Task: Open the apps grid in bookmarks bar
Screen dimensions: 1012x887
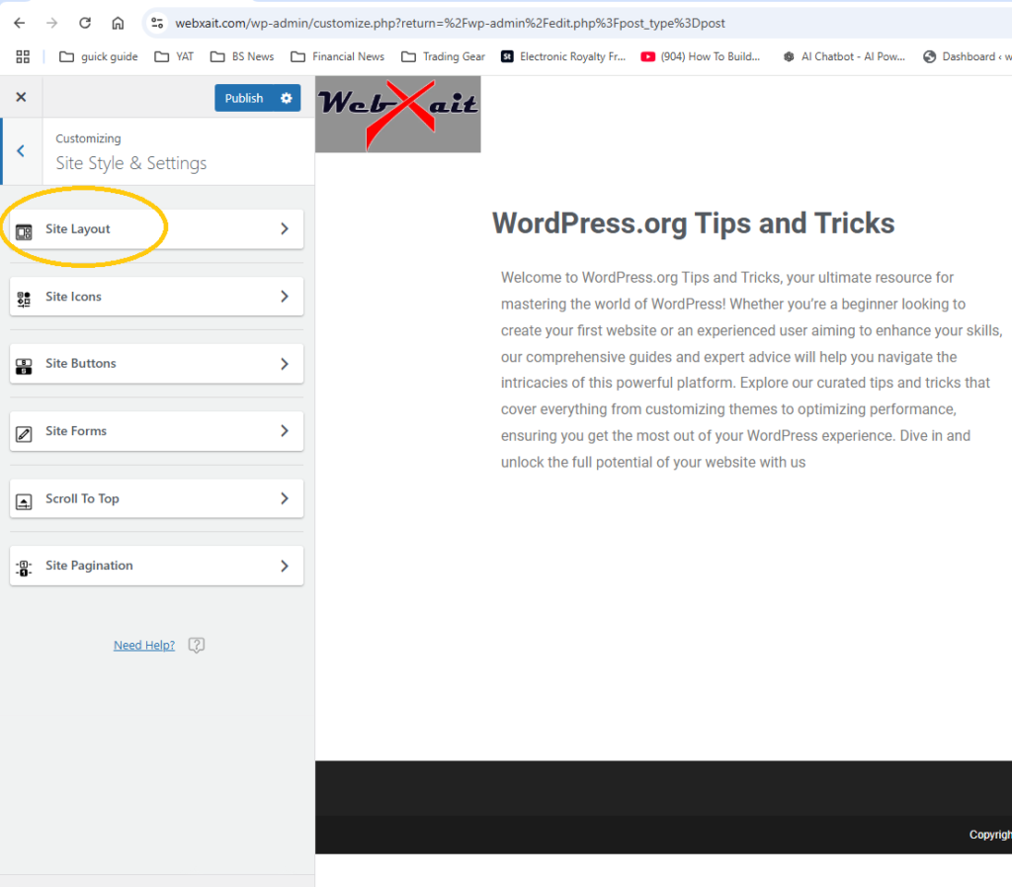Action: coord(23,56)
